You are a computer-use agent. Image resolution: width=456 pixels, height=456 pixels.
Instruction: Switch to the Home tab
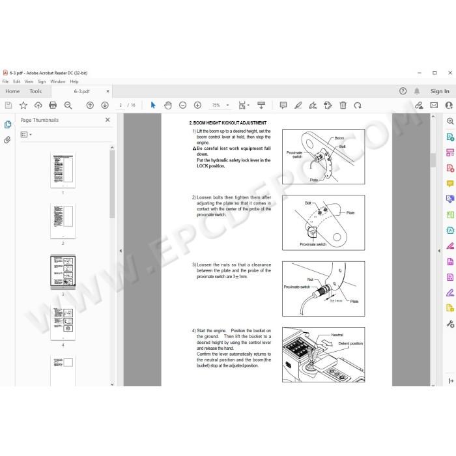tap(12, 91)
